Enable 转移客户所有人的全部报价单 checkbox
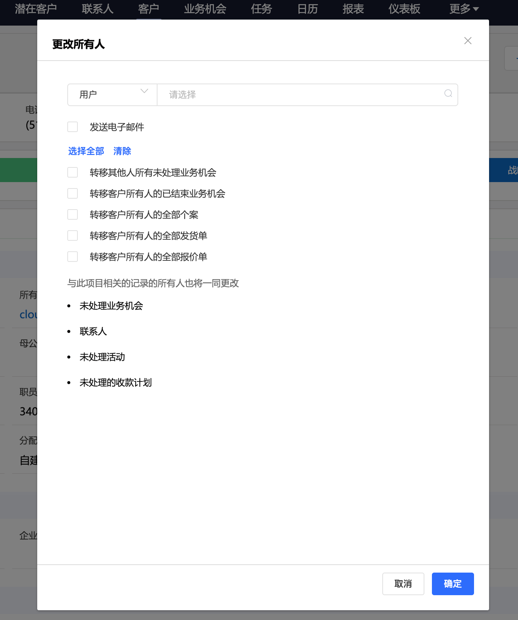Screen dimensions: 518x620 coord(73,257)
